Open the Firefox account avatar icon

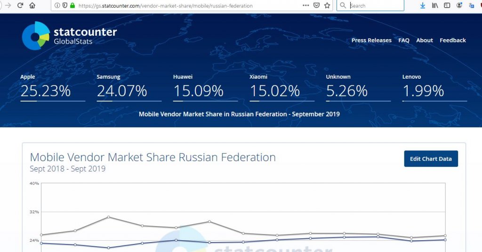coord(459,5)
